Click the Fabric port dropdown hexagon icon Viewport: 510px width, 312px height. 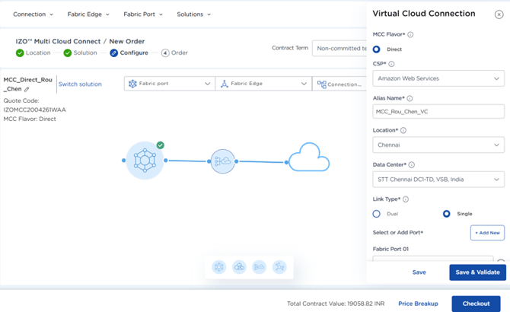tap(132, 84)
